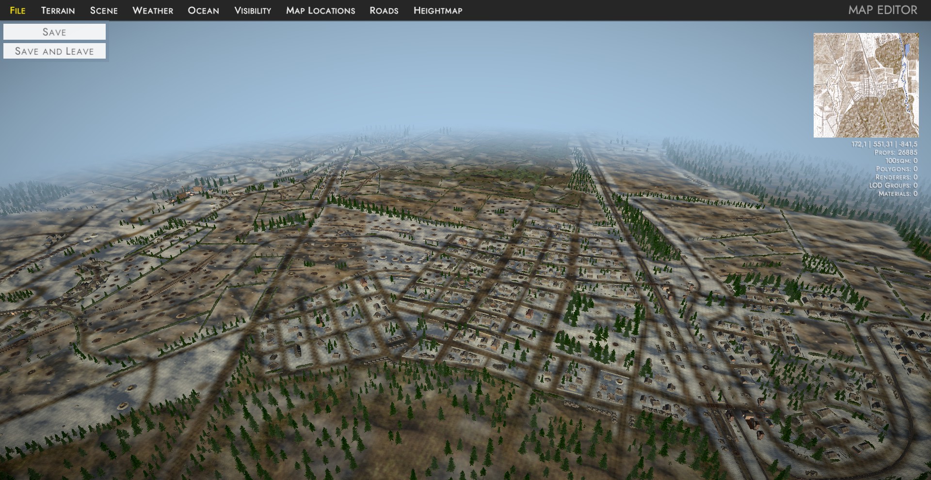
Task: Open the Weather menu
Action: click(153, 10)
